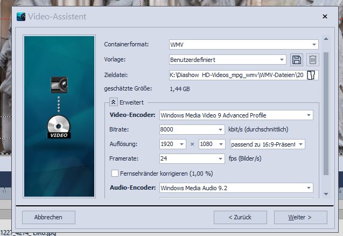Screen dimensions: 343x236
Task: Open the 16:9 aspect ratio preset dropdown
Action: click(x=301, y=144)
